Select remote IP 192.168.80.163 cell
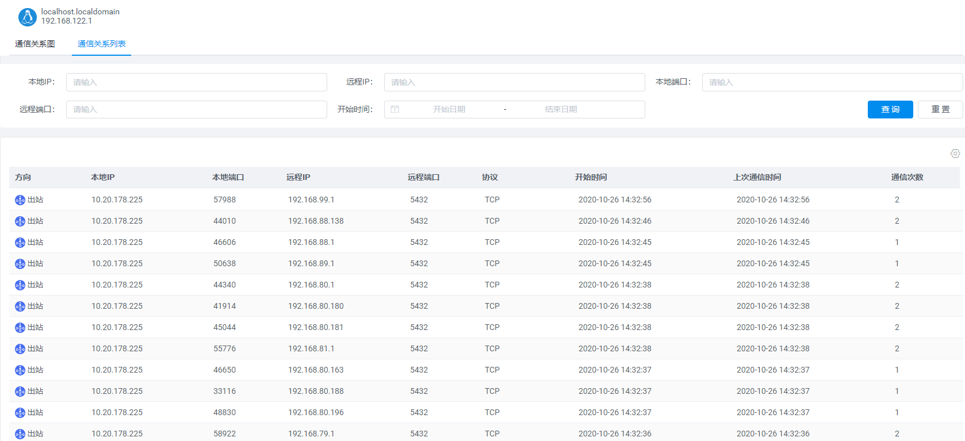 coord(316,370)
